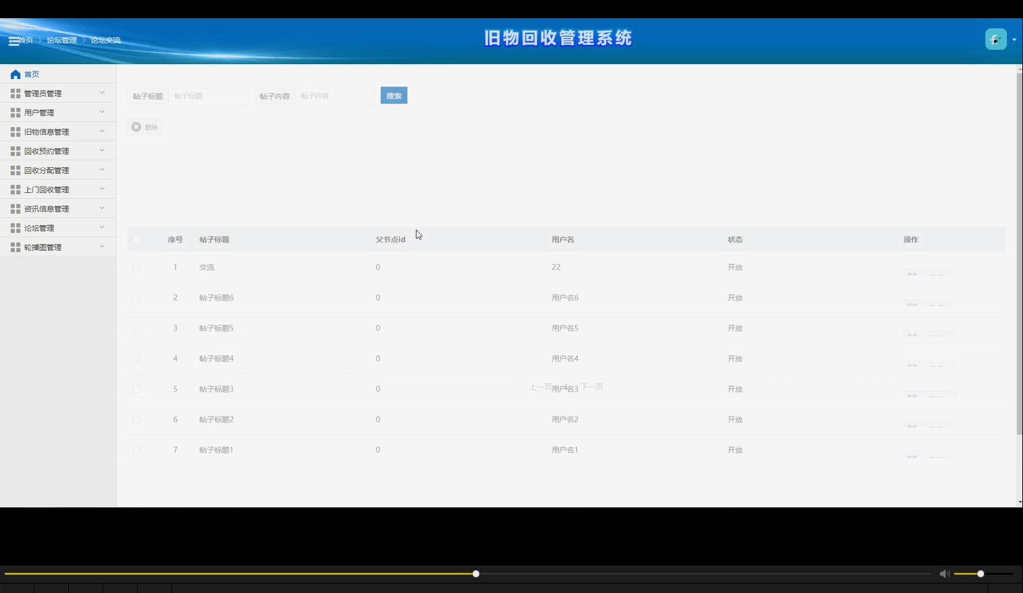Click the page vertical scrollbar

[x=1019, y=253]
